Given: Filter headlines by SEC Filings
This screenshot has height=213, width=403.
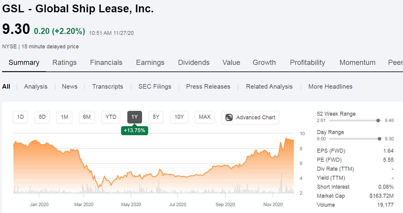Looking at the screenshot, I should (x=155, y=87).
